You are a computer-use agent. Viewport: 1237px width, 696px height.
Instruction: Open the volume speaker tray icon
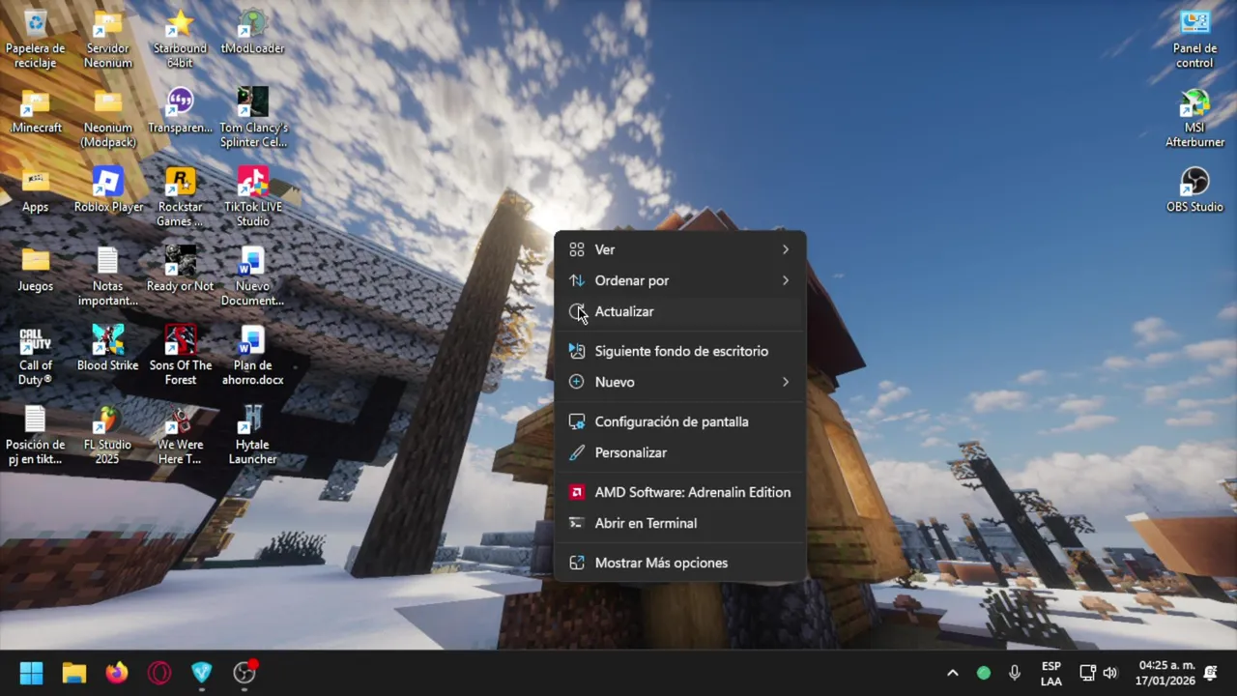pos(1109,673)
